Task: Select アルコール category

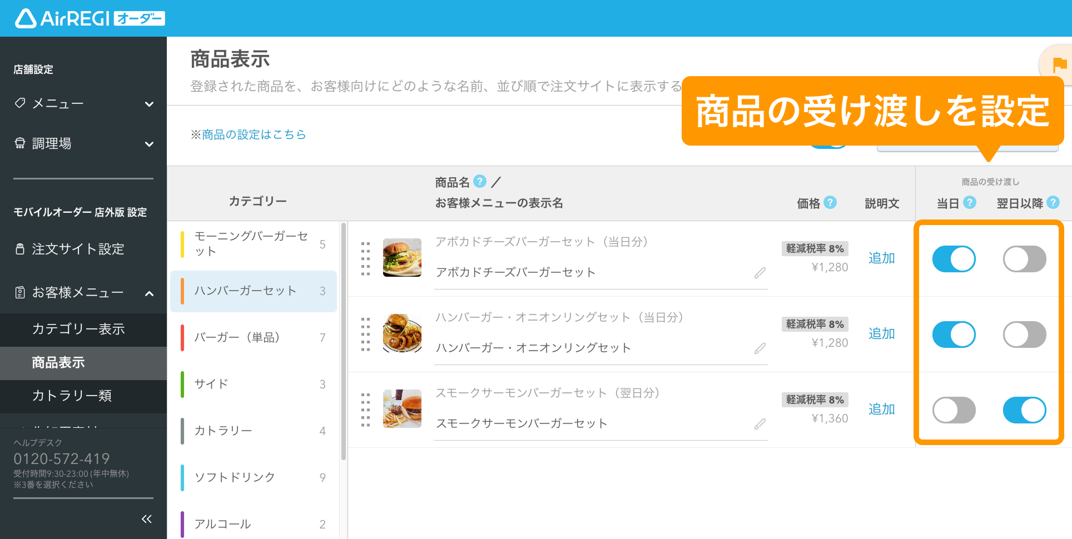Action: point(254,525)
